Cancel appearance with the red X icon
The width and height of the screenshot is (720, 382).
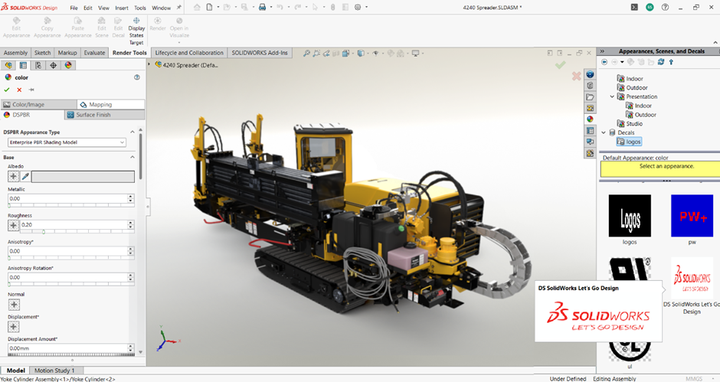[19, 90]
